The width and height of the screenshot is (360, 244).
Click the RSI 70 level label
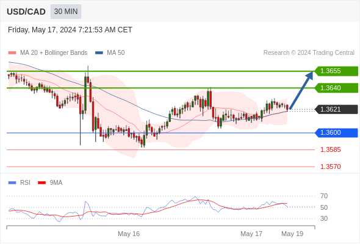point(324,196)
